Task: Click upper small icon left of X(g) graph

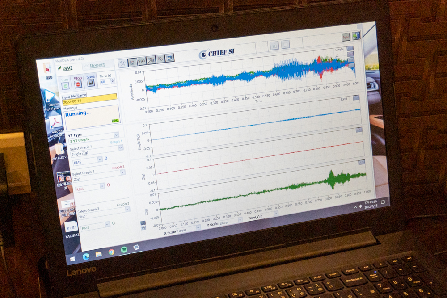Action: click(x=143, y=223)
